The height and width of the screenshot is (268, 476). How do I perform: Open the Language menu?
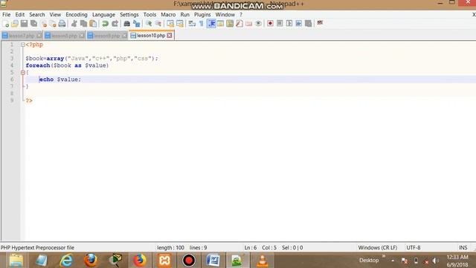coord(103,15)
